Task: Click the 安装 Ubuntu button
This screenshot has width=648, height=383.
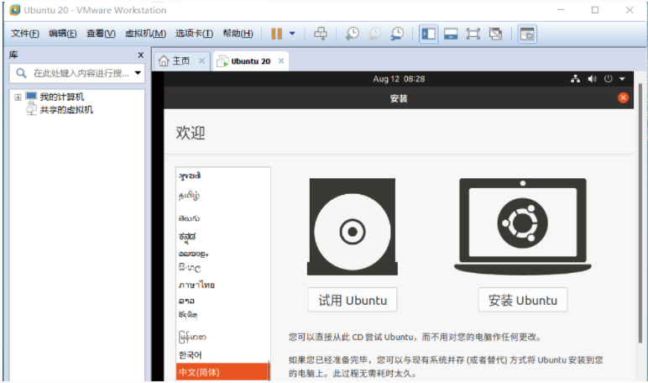Action: click(x=522, y=300)
